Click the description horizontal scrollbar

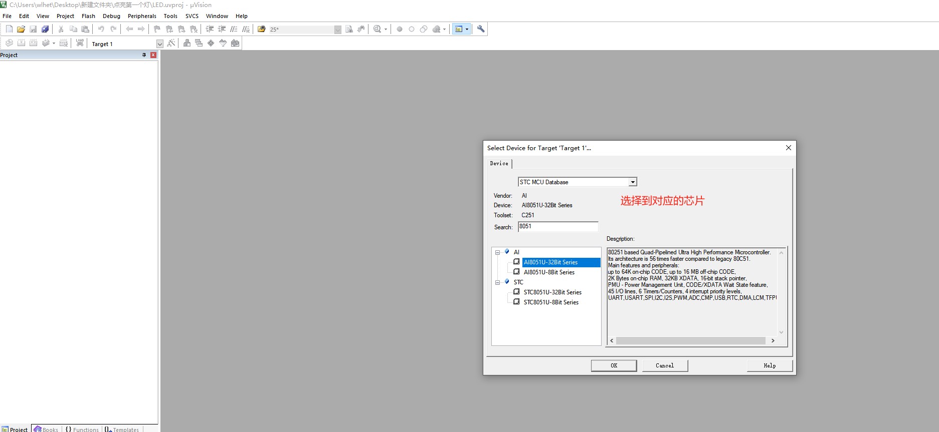(x=692, y=340)
